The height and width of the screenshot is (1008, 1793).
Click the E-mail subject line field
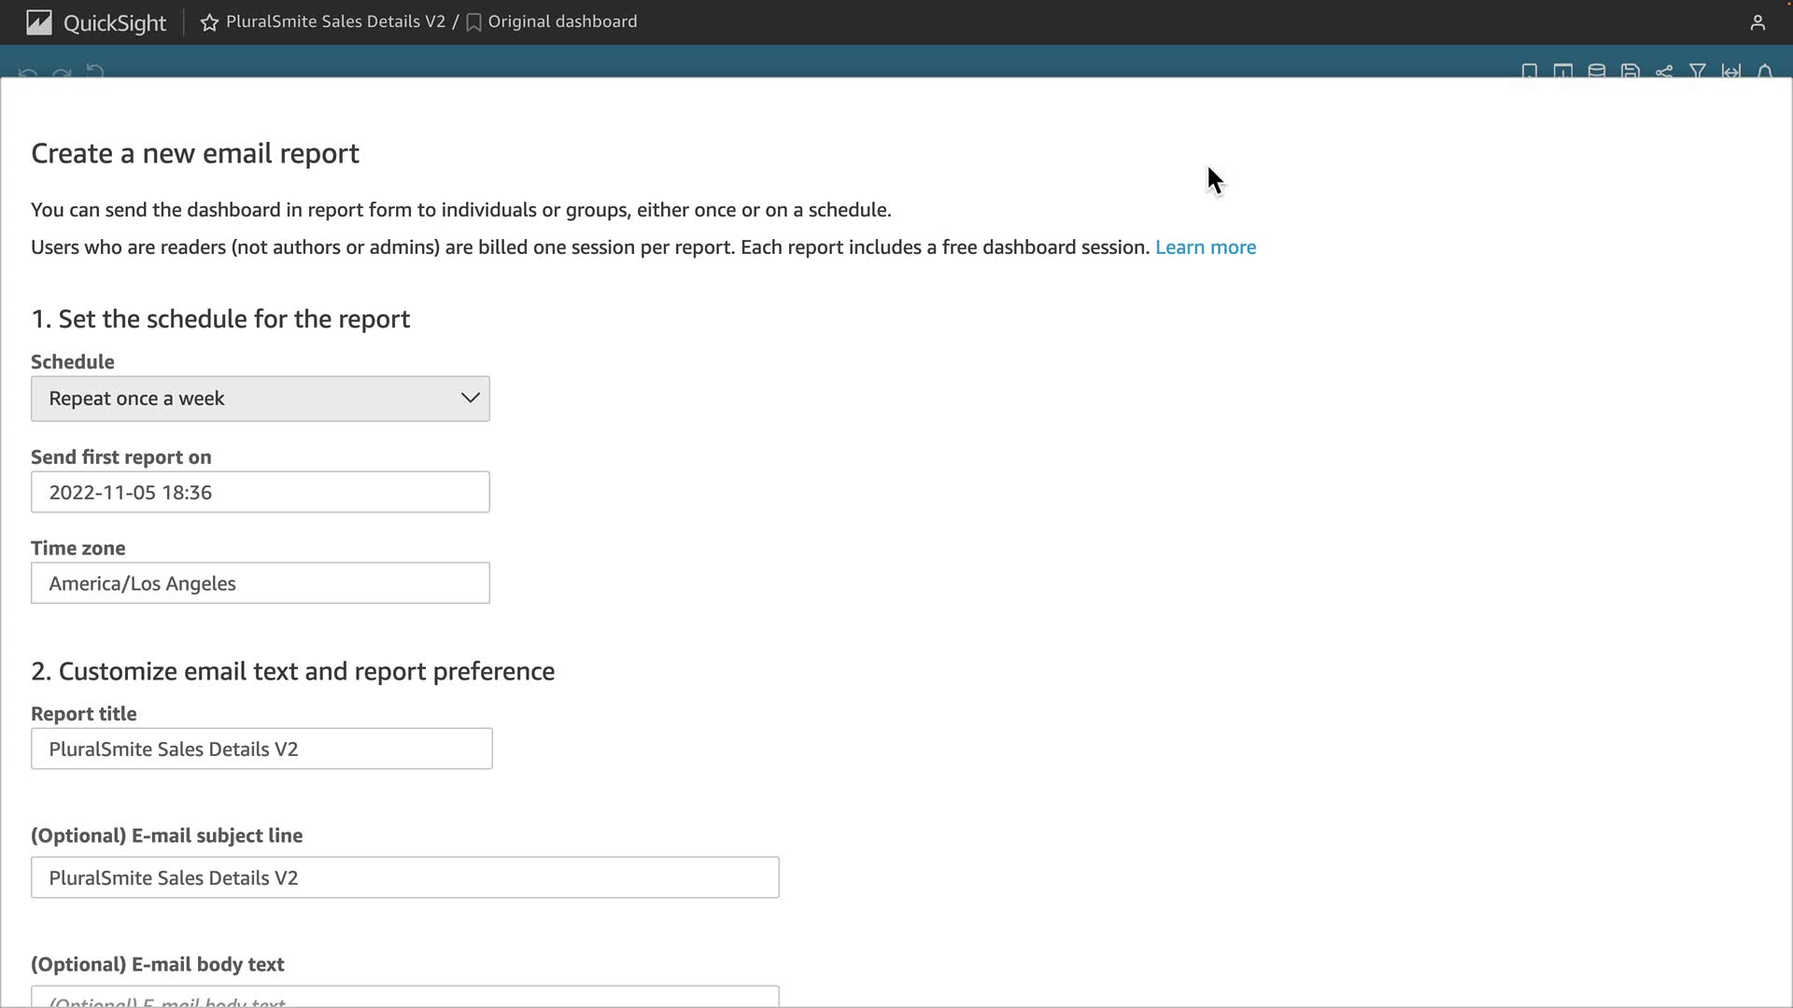tap(404, 877)
